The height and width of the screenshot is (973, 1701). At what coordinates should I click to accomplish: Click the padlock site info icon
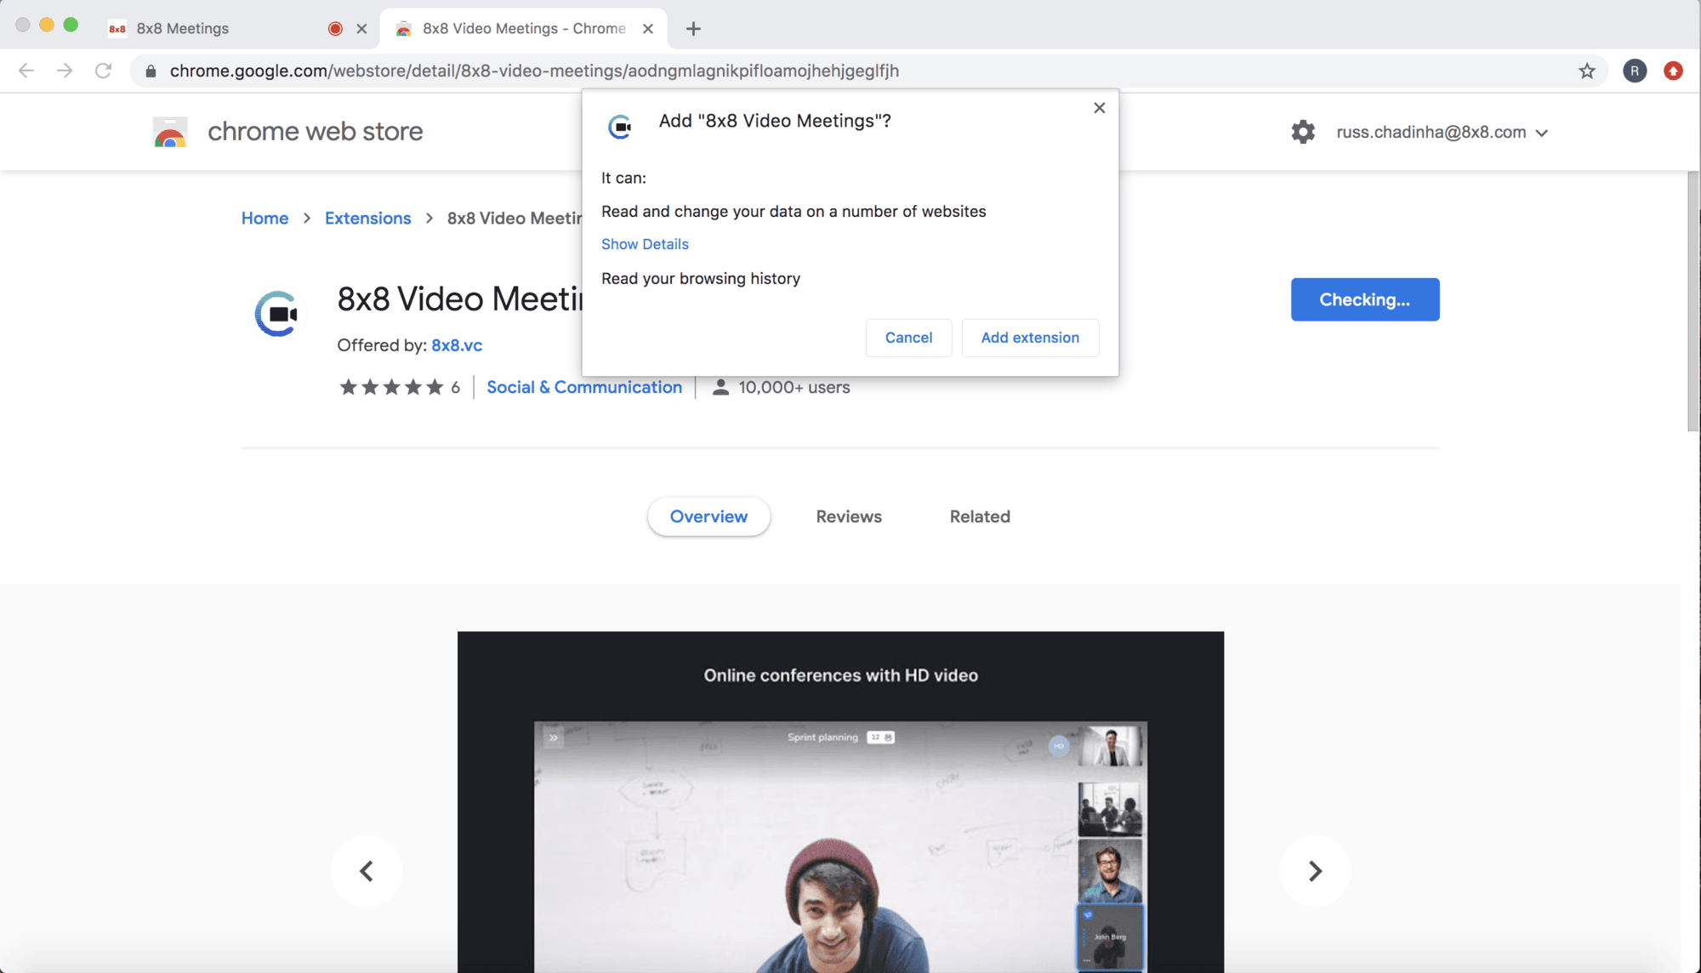151,71
